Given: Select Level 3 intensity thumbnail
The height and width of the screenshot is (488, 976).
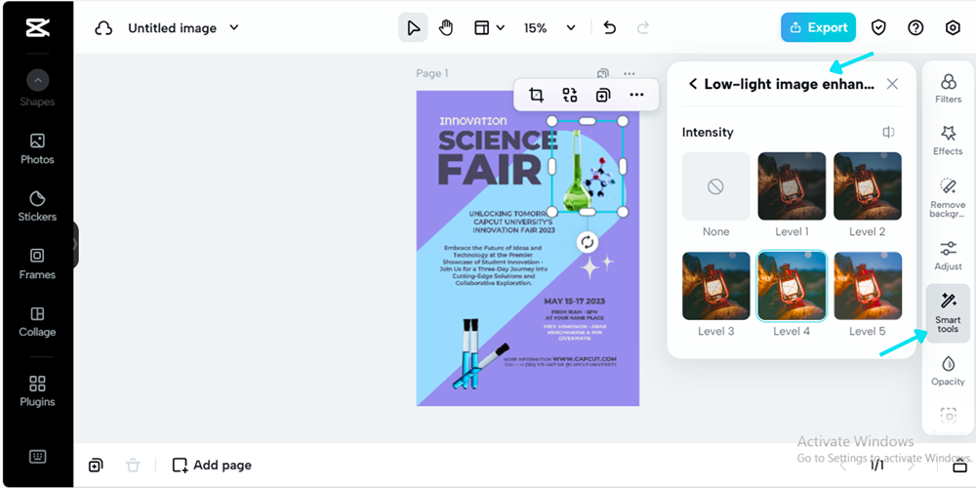Looking at the screenshot, I should pyautogui.click(x=715, y=286).
